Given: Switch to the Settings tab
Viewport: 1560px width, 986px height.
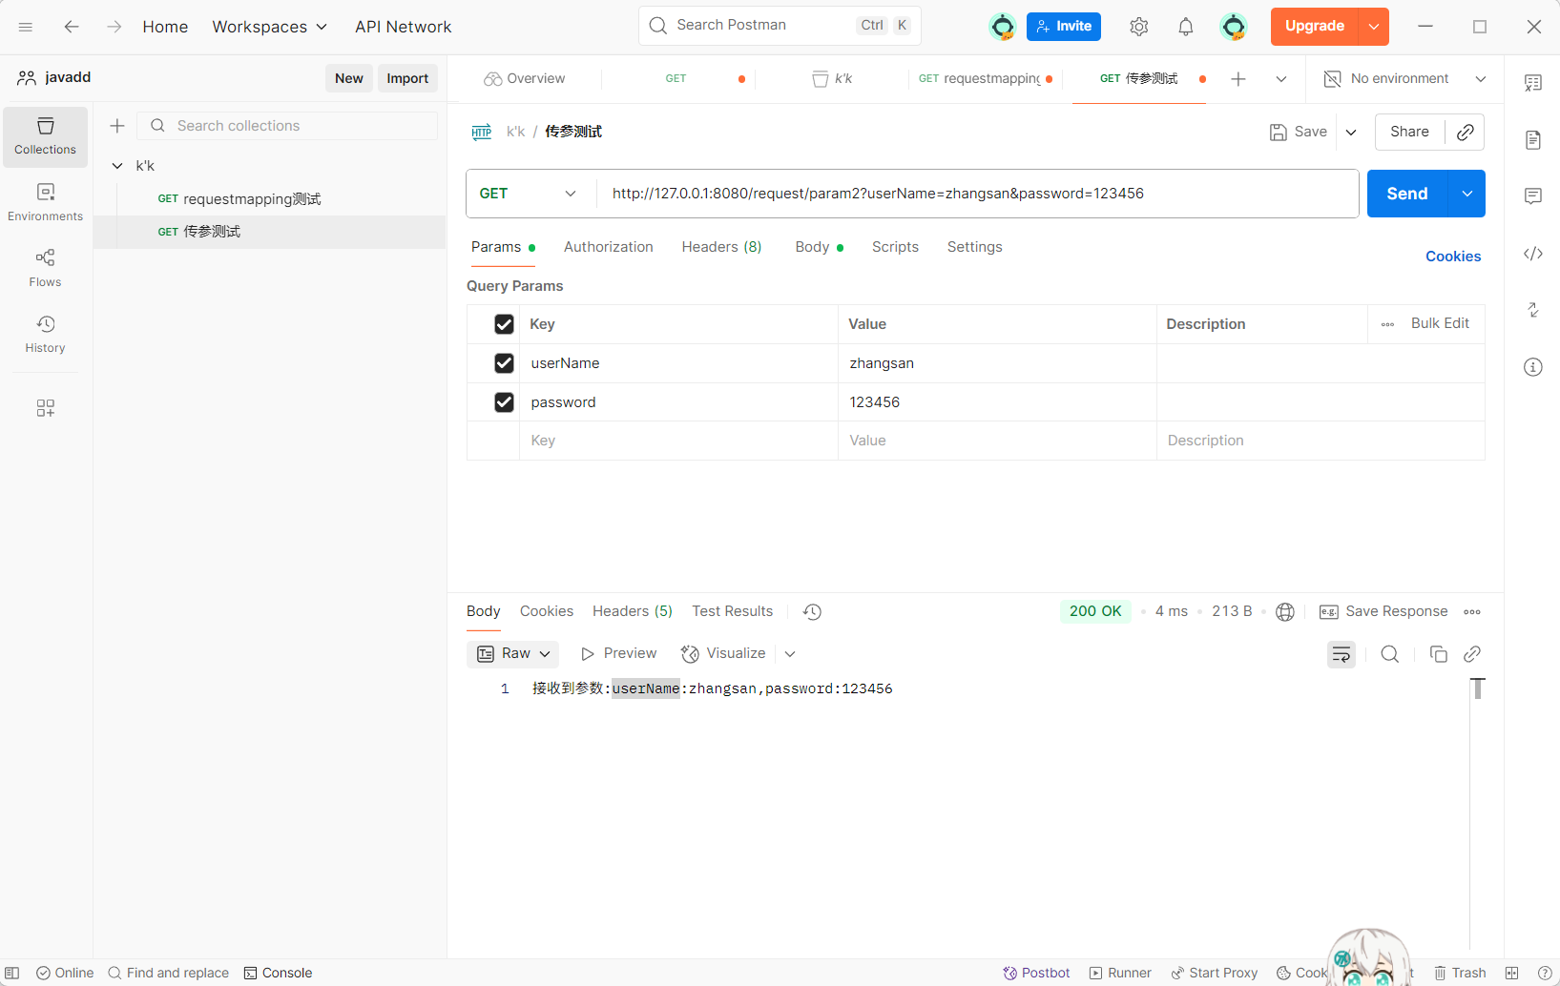Looking at the screenshot, I should click(x=974, y=247).
